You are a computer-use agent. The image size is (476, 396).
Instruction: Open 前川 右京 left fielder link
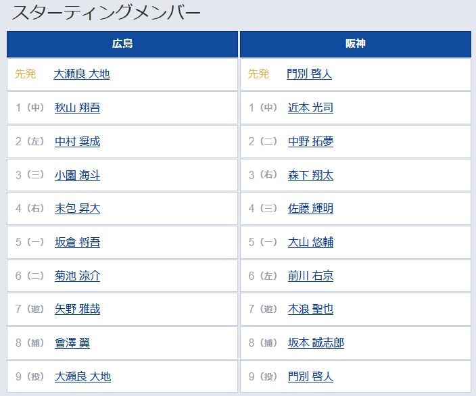310,276
